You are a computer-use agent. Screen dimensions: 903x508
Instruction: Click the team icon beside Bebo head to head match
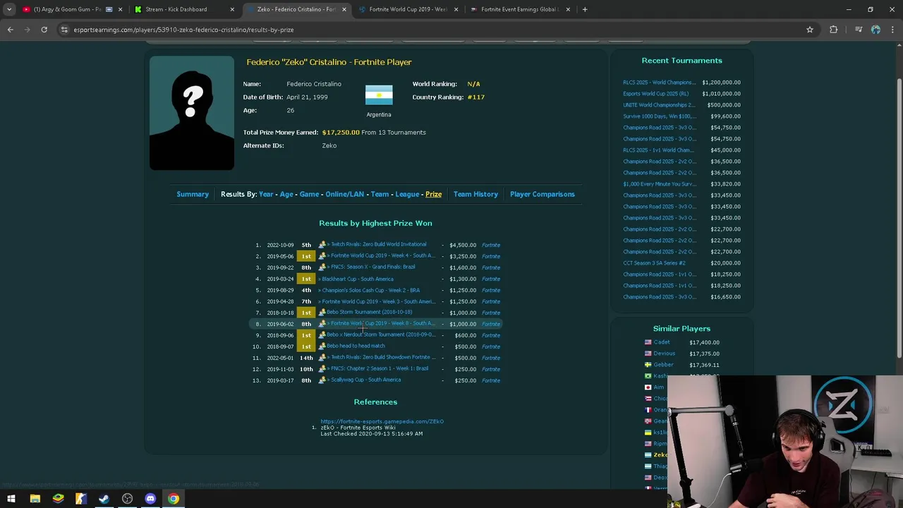point(322,346)
